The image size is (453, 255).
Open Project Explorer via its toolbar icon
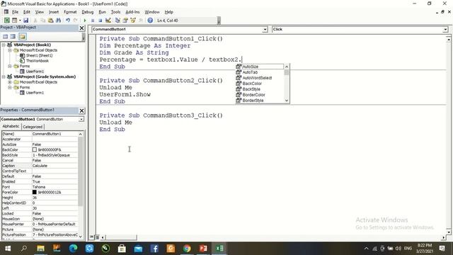point(117,21)
